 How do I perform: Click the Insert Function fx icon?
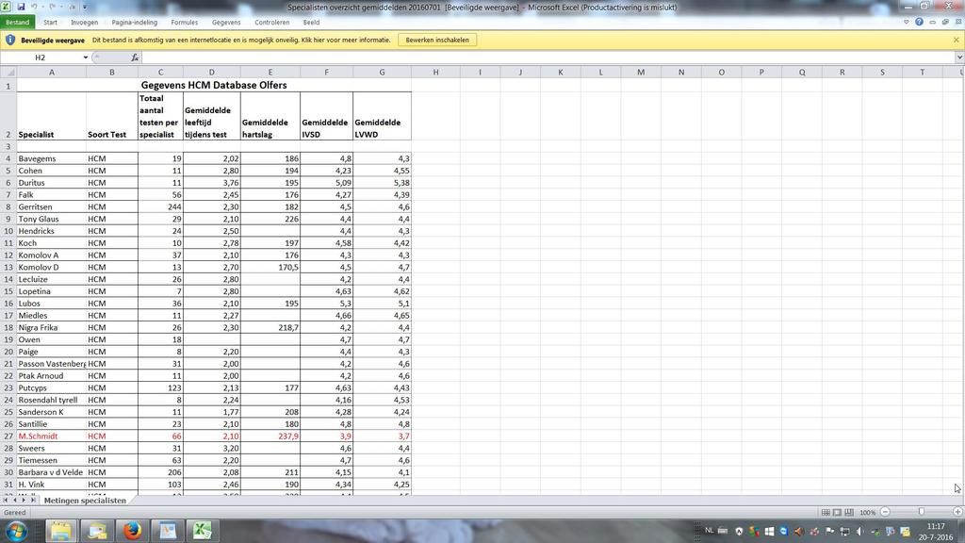[135, 58]
